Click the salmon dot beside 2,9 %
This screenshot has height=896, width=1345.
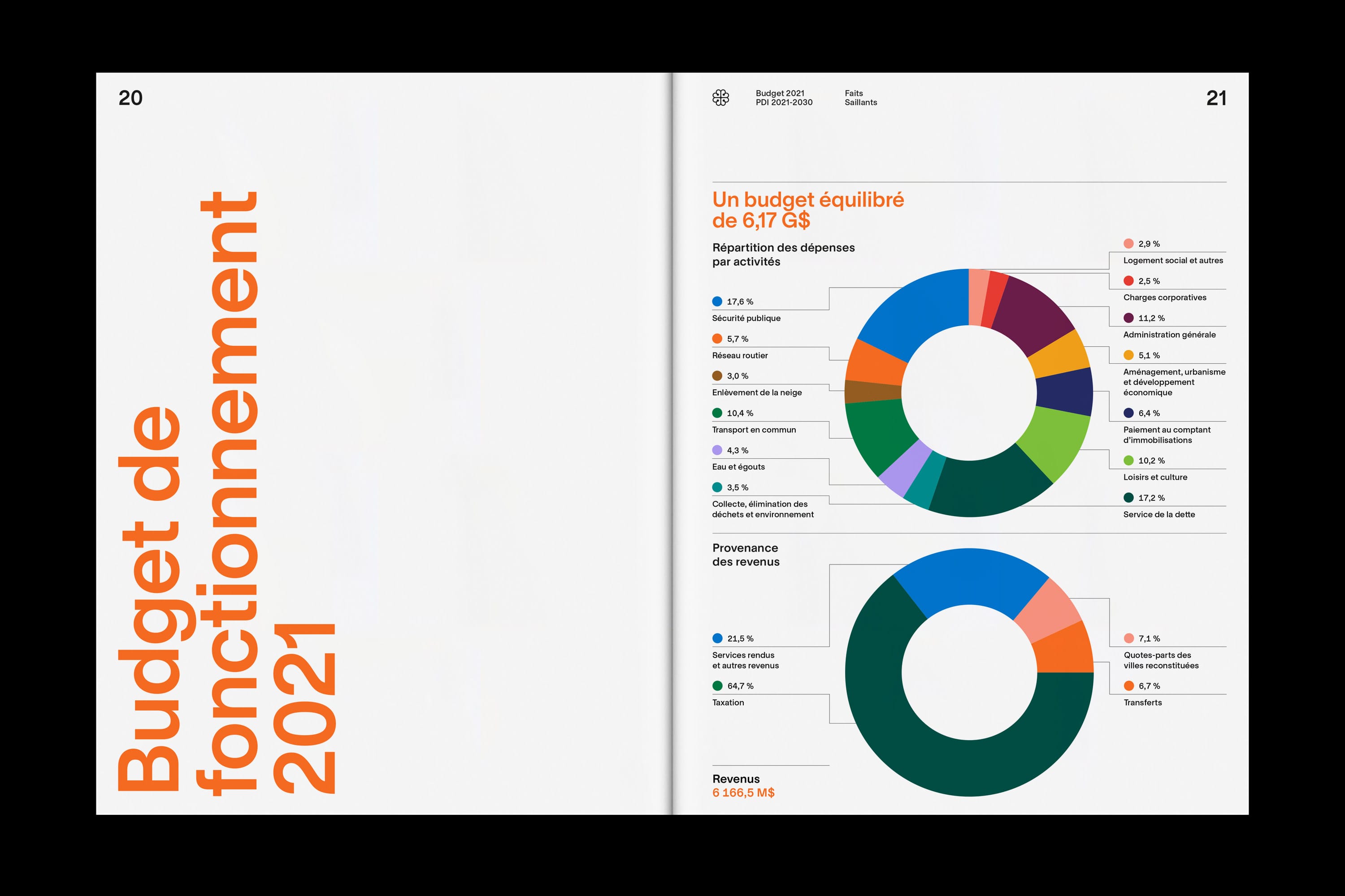click(x=1128, y=243)
